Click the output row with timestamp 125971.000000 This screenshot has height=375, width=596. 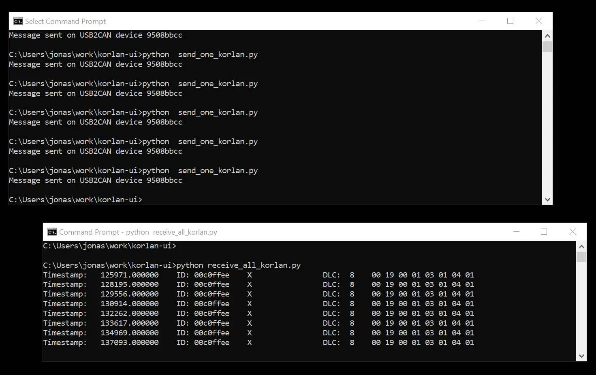[x=258, y=275]
